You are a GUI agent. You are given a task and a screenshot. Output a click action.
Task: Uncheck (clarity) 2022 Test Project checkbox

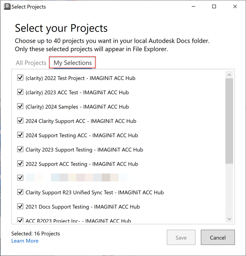coord(20,78)
